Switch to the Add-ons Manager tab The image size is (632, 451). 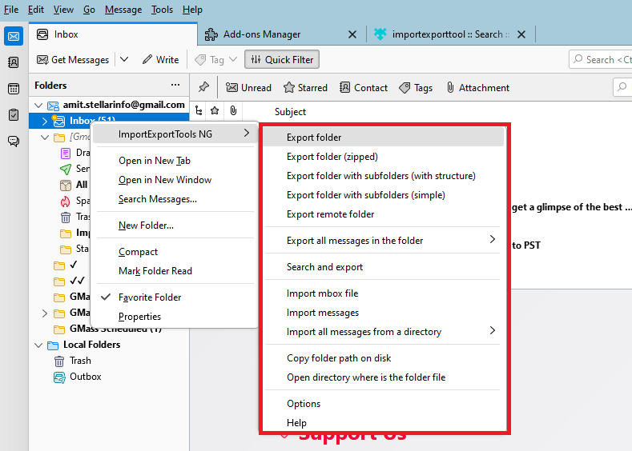[x=262, y=34]
